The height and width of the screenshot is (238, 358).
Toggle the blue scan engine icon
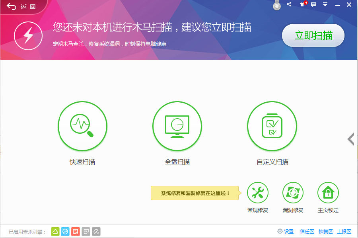[65, 232]
